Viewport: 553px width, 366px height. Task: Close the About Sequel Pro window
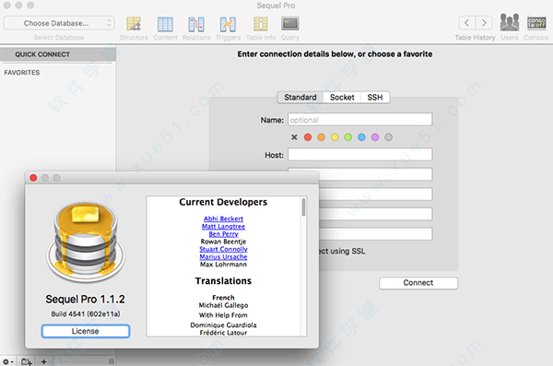(33, 178)
